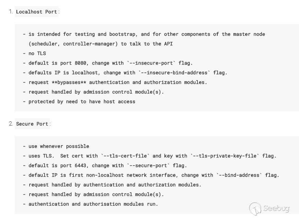Click 'protected by need to have host access'

pos(82,101)
